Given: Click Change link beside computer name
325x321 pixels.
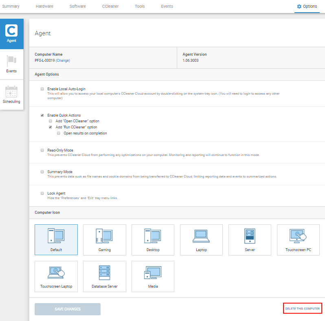Looking at the screenshot, I should 63,61.
